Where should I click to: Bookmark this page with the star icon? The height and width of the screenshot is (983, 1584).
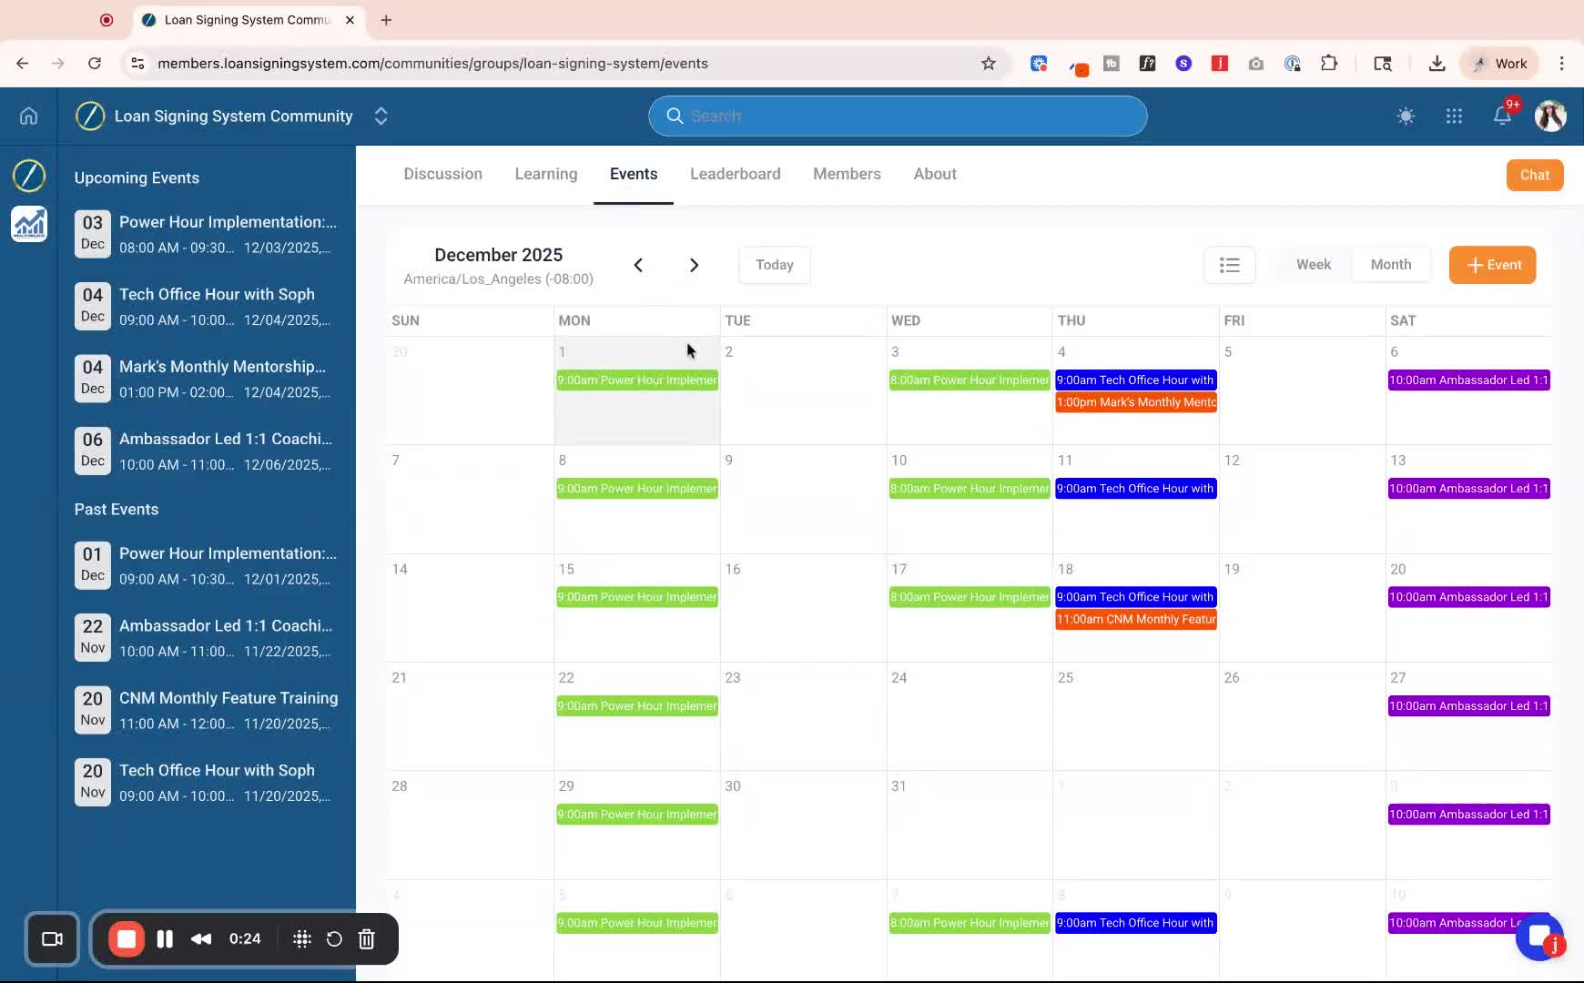pos(989,64)
